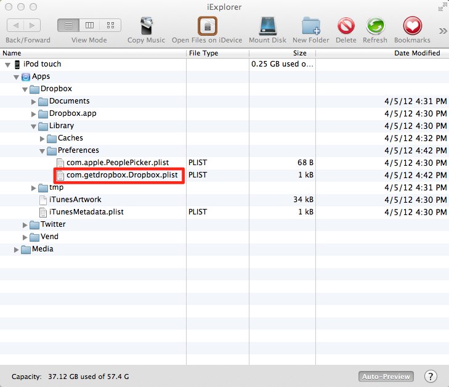Click the Twitter folder icon
Screen dimensions: 449x387
[x=34, y=225]
